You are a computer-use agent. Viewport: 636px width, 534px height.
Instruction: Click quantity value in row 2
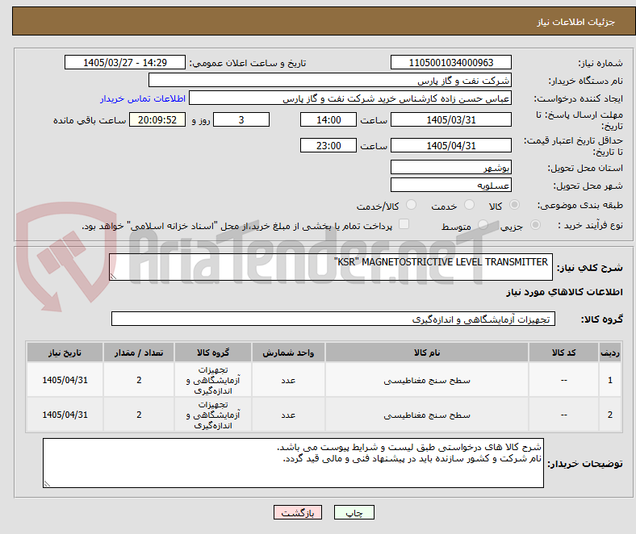point(139,415)
